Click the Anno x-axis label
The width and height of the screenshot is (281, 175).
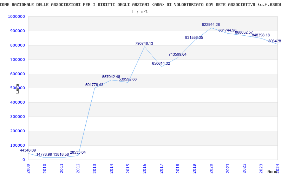[x=273, y=171]
